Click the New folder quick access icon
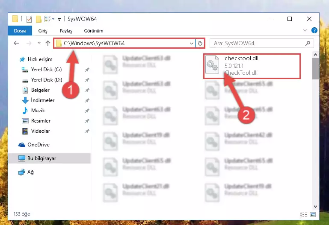The height and width of the screenshot is (225, 329). (39, 19)
